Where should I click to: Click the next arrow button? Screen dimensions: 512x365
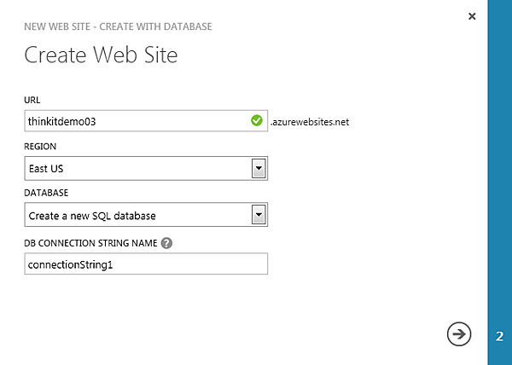(x=459, y=335)
